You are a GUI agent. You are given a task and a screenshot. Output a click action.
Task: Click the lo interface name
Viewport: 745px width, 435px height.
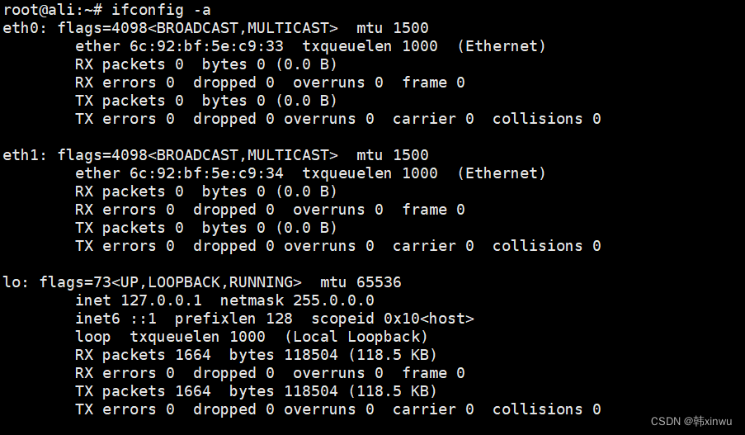click(12, 282)
